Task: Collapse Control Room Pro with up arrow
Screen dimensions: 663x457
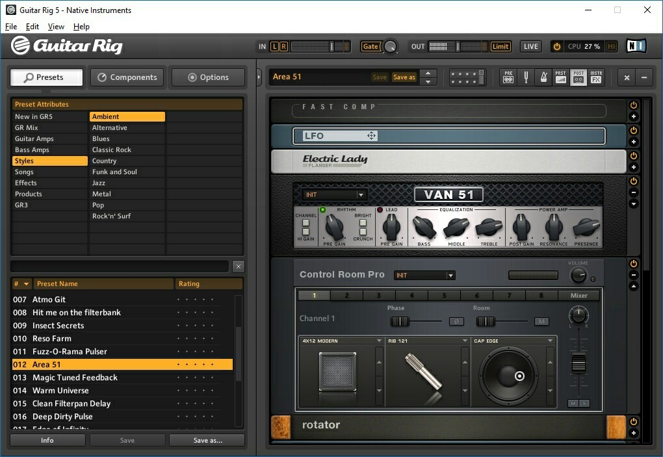Action: click(633, 287)
